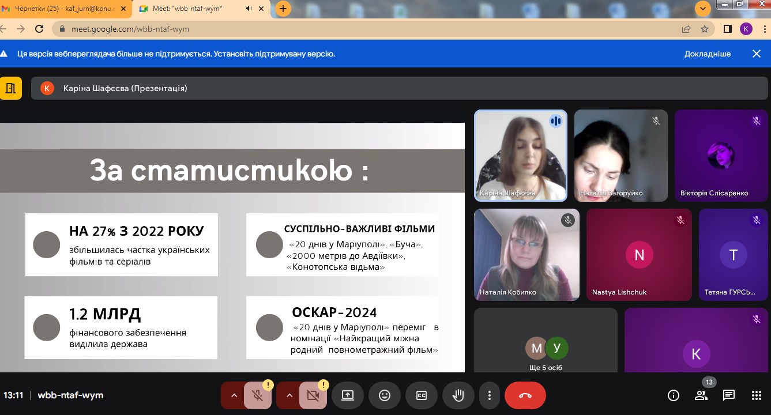Expand audio settings arrow beside microphone
771x415 pixels.
[x=234, y=395]
